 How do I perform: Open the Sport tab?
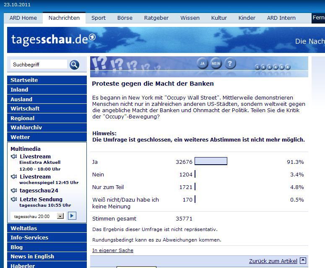[99, 18]
